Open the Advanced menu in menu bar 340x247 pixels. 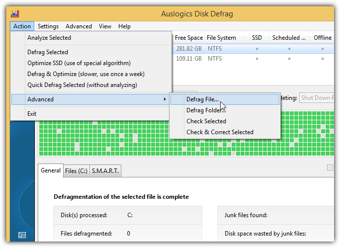click(79, 26)
